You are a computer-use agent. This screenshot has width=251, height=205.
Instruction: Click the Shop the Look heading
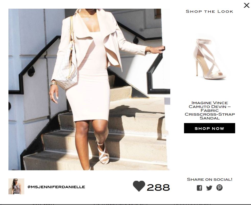[209, 11]
